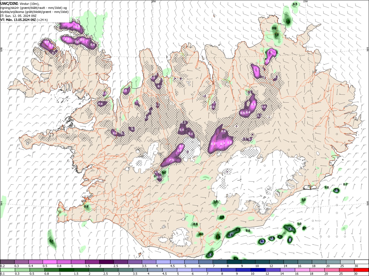This screenshot has height=276, width=369.
Task: Select the 'IT: Sun. 12. 05. 2024 09Z' line
Action: (x=18, y=16)
